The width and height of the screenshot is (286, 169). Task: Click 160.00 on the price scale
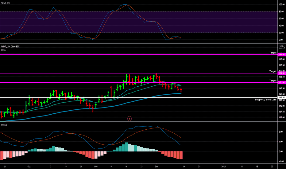[x=282, y=59]
